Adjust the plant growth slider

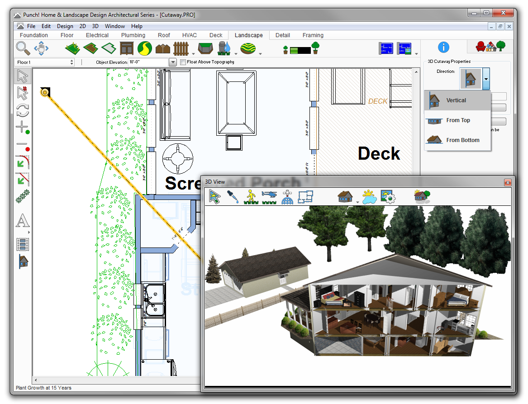[300, 51]
